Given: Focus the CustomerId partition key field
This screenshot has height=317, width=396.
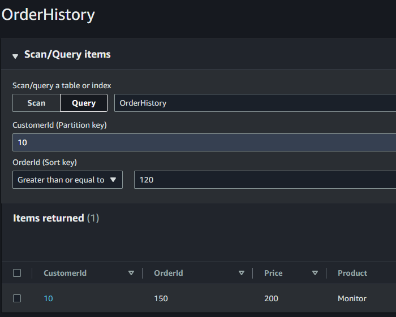Looking at the screenshot, I should [x=204, y=142].
